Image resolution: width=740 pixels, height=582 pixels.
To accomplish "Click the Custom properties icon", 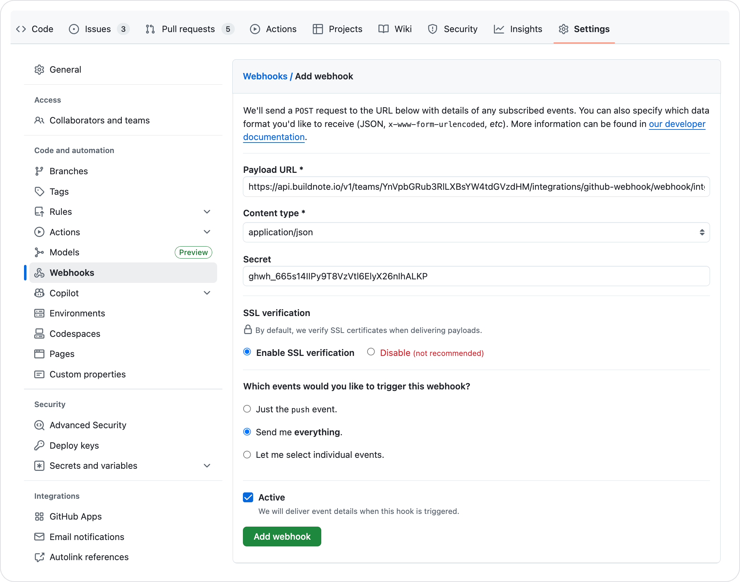I will [x=39, y=374].
